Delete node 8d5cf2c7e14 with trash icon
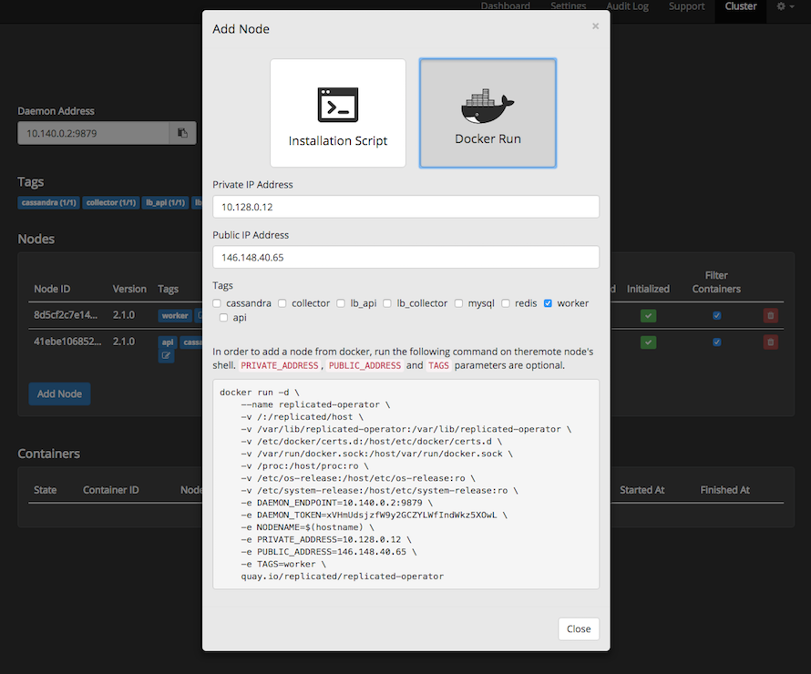The height and width of the screenshot is (674, 811). point(770,314)
